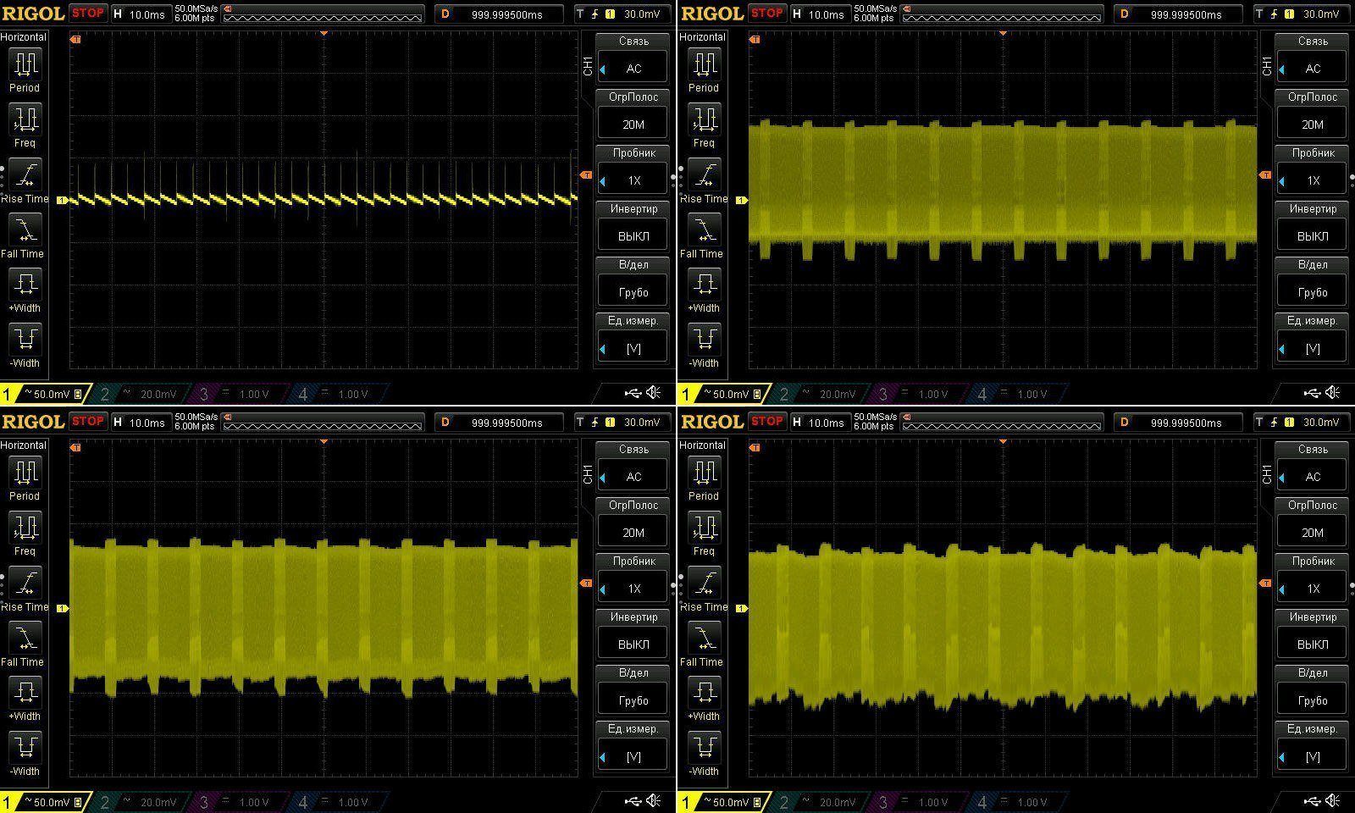Switch В/дел Грубо setting in bottom-left scope

coord(633,700)
